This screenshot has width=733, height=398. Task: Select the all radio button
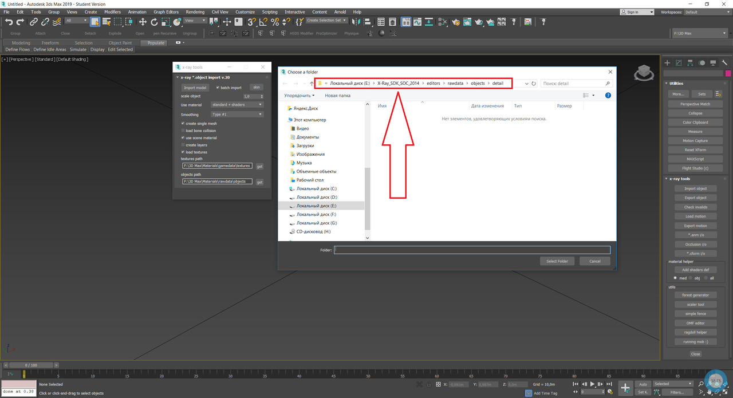(706, 278)
